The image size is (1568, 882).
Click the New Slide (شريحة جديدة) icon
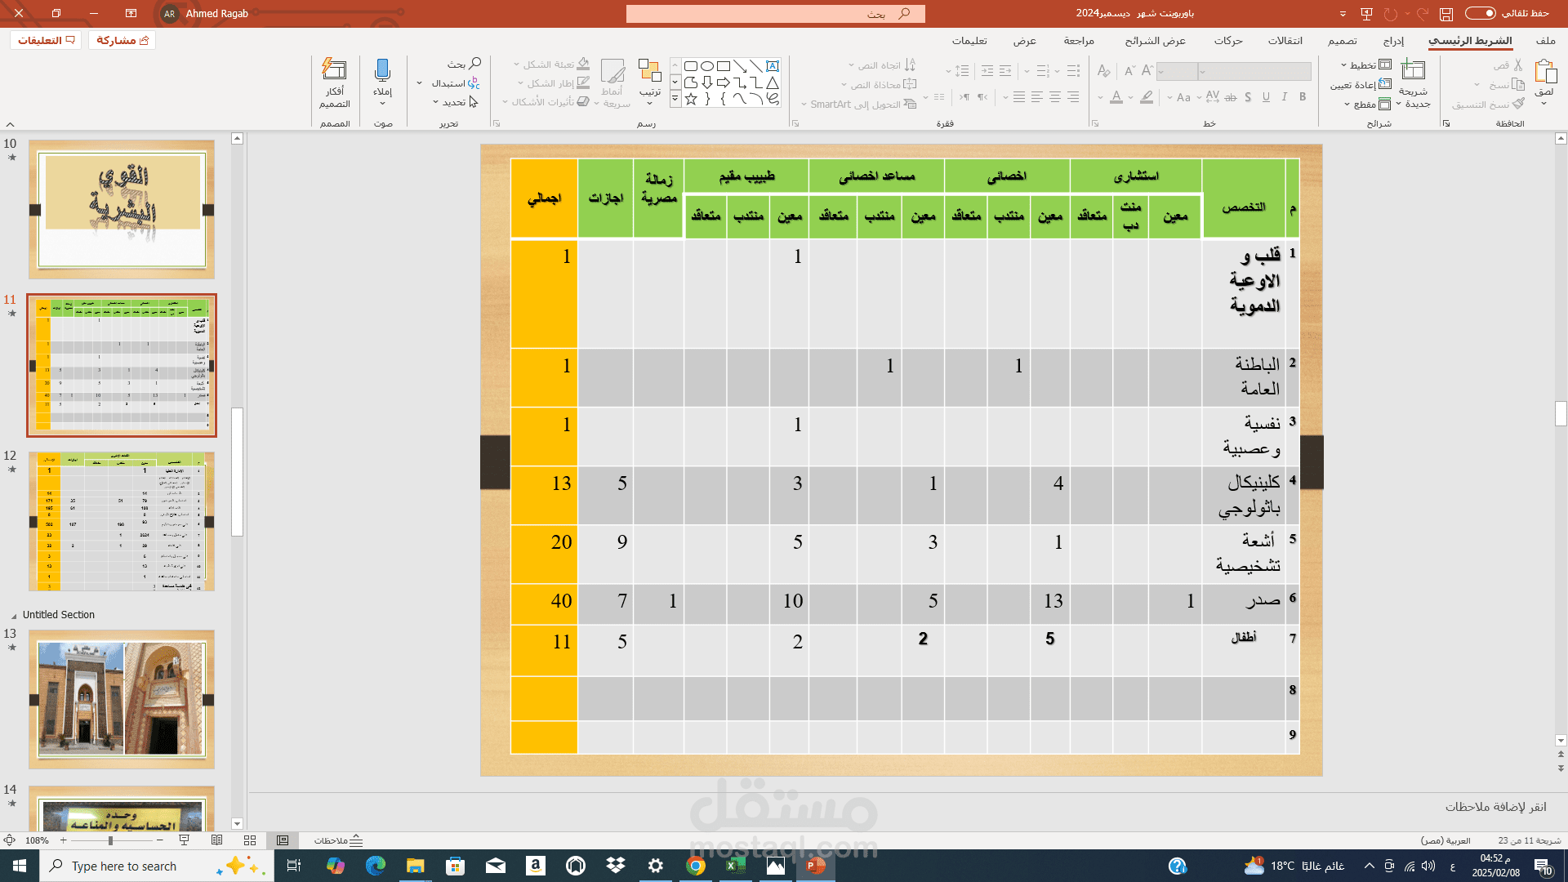1413,70
